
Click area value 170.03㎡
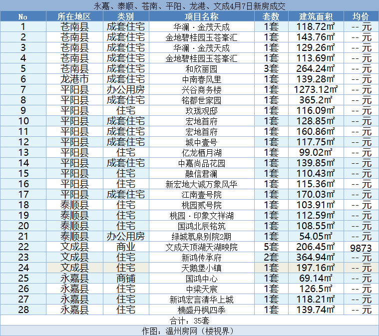click(x=316, y=194)
